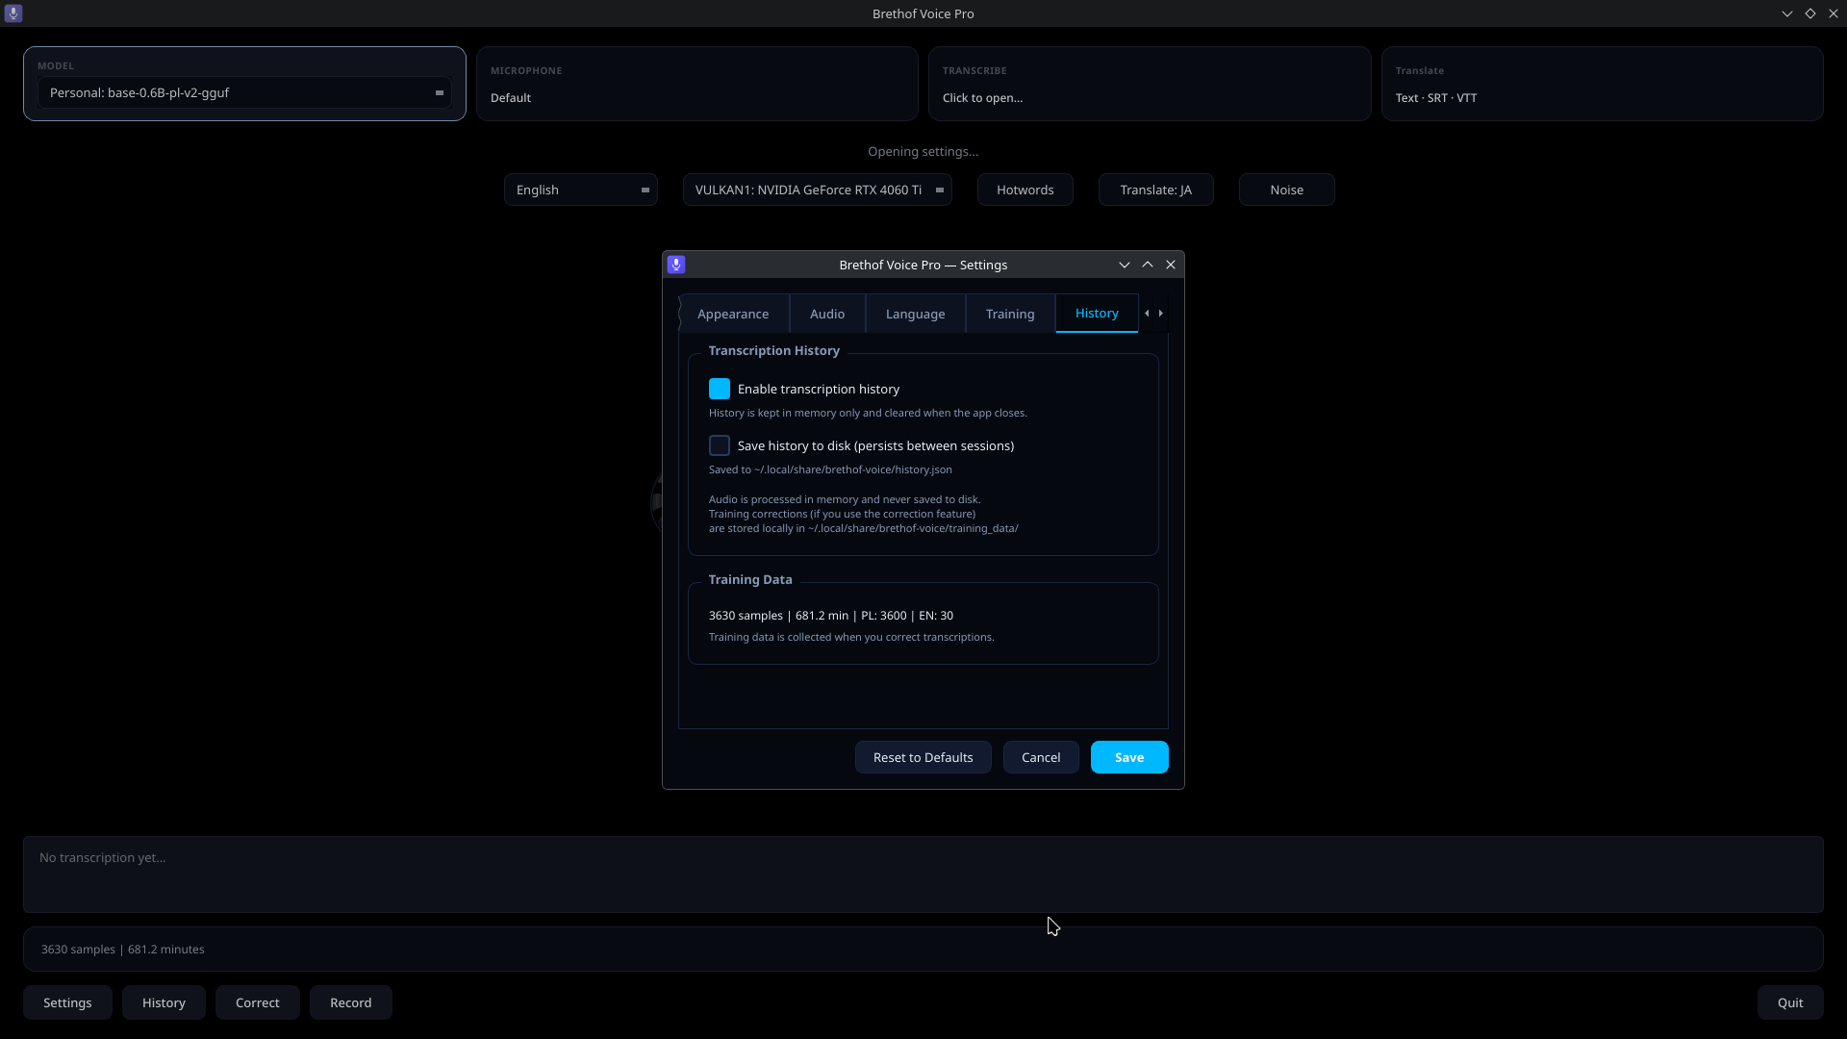Click 'History is kept in memory only' note
The image size is (1847, 1039).
pyautogui.click(x=868, y=413)
